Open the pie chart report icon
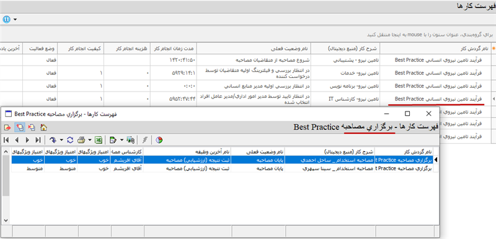This screenshot has height=239, width=496. [159, 139]
